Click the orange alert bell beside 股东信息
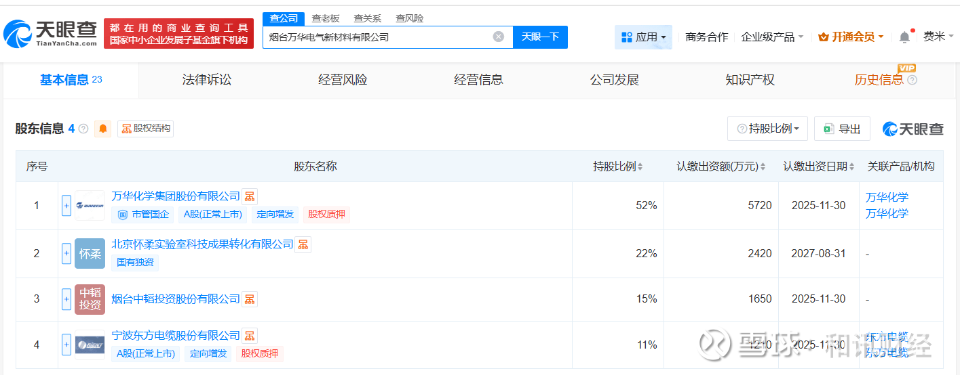This screenshot has height=375, width=960. (103, 129)
